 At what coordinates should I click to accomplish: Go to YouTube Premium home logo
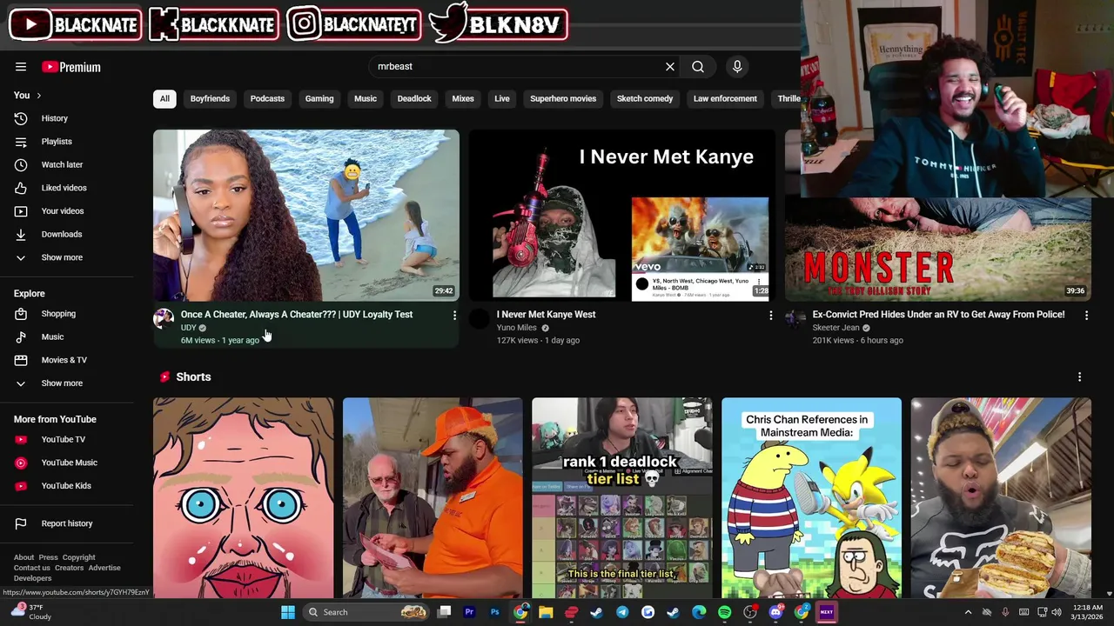pos(71,67)
